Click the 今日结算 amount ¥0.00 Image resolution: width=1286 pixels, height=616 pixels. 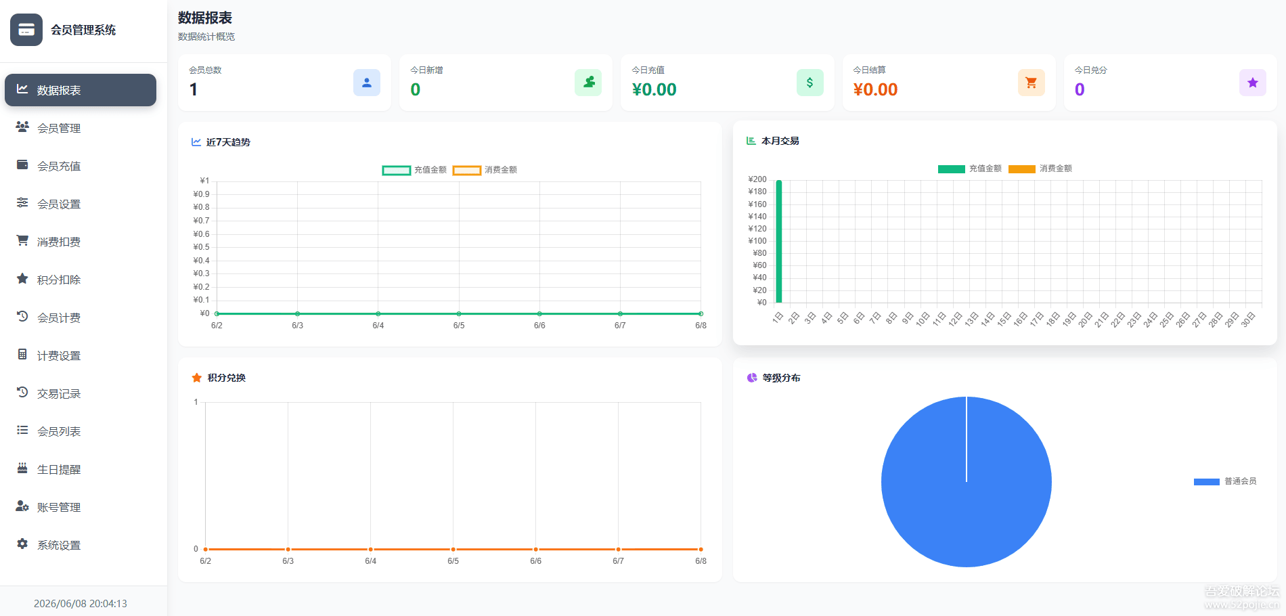(875, 89)
